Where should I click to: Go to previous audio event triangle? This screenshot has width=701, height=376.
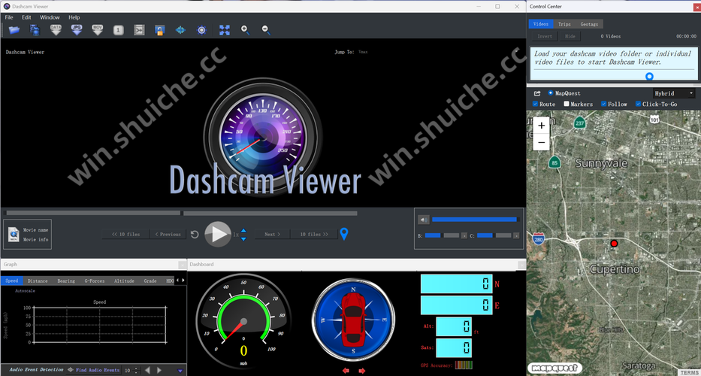tap(147, 370)
